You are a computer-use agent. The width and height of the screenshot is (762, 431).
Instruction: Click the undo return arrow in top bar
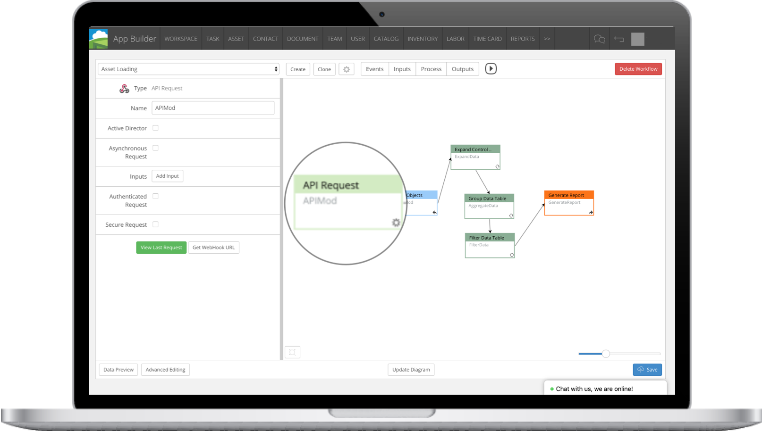tap(618, 39)
